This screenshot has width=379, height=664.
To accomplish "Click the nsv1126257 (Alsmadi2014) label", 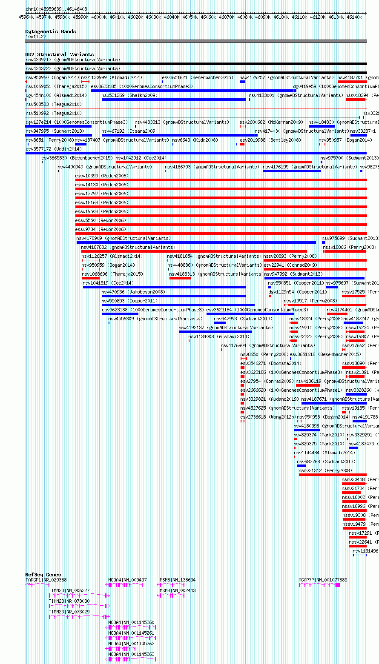I will (x=112, y=256).
